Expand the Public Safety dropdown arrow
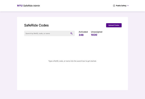This screenshot has width=145, height=99. point(128,6)
